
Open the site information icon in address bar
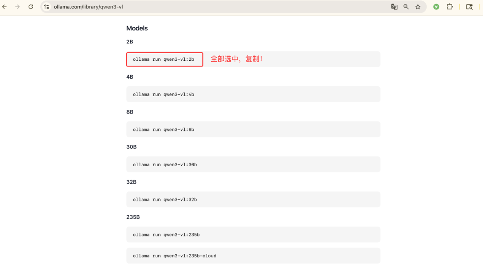click(x=47, y=7)
